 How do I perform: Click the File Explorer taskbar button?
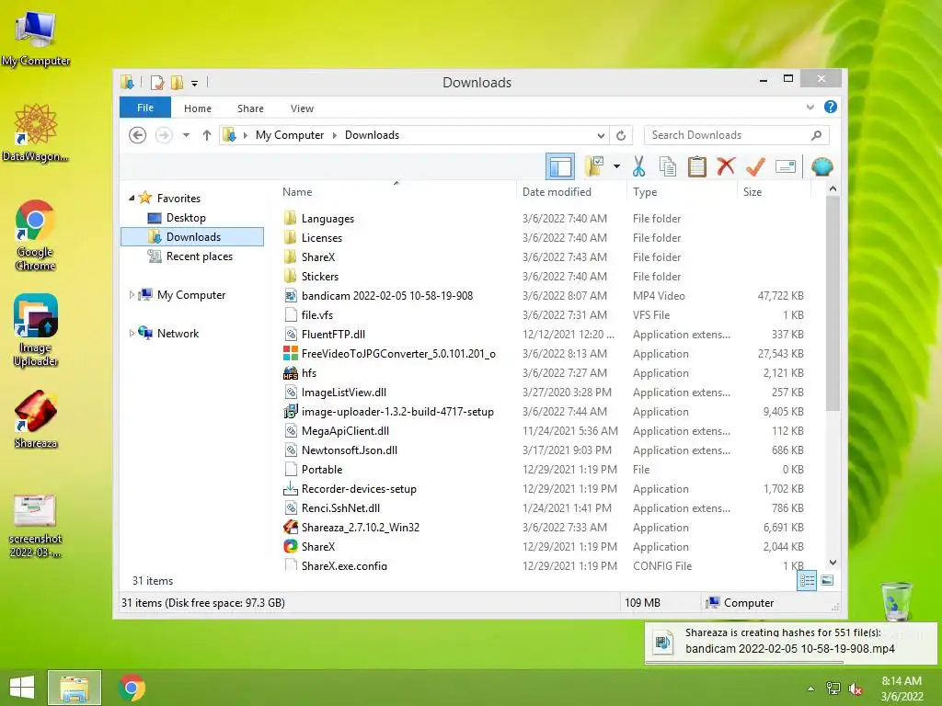(x=75, y=688)
